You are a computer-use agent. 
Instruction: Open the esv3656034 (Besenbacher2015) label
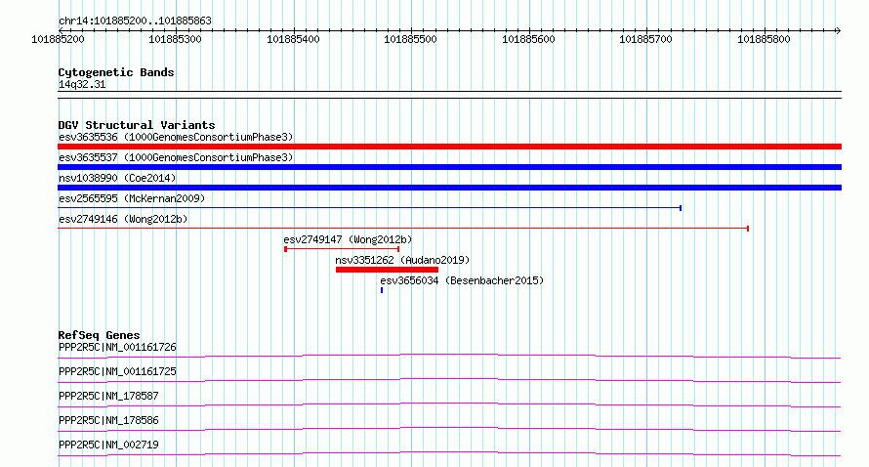point(462,280)
